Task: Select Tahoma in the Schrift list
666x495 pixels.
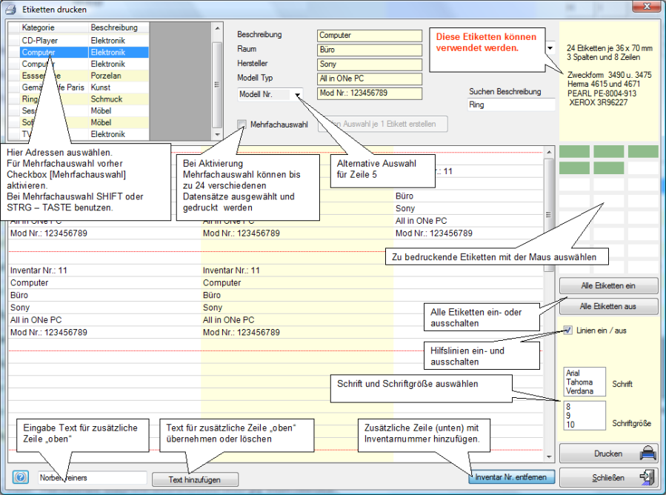Action: [x=577, y=382]
